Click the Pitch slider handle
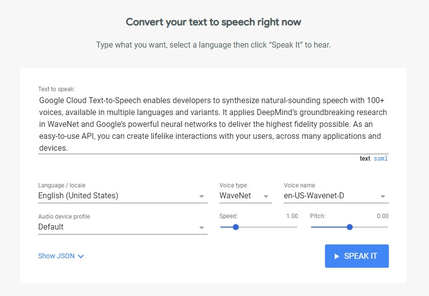 (x=350, y=227)
